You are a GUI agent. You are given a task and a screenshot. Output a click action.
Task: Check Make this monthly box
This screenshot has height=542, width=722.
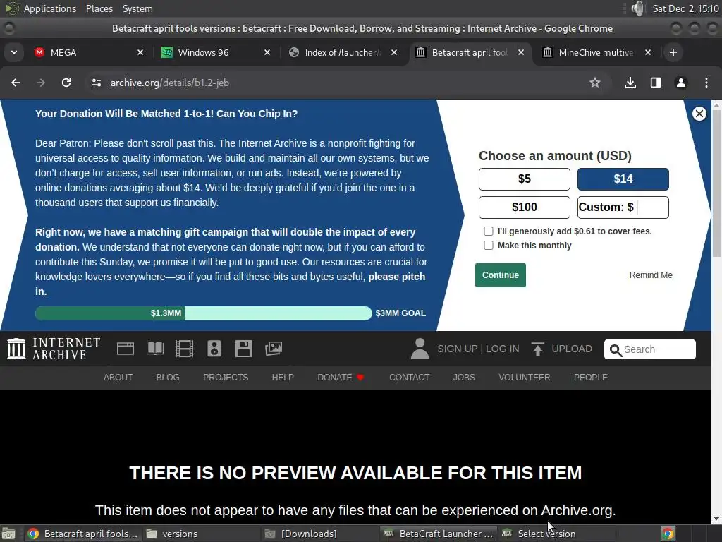489,245
